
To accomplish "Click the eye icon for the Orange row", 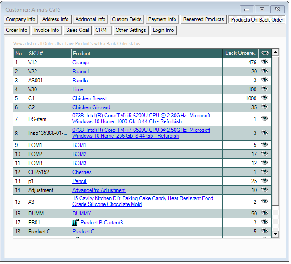I will [264, 63].
